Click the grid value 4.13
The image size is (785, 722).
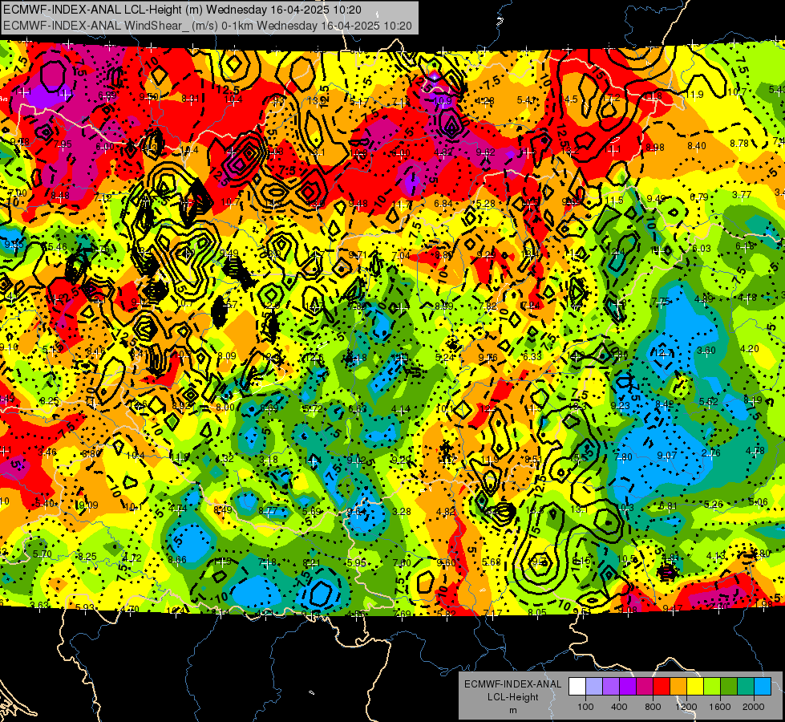pyautogui.click(x=716, y=555)
